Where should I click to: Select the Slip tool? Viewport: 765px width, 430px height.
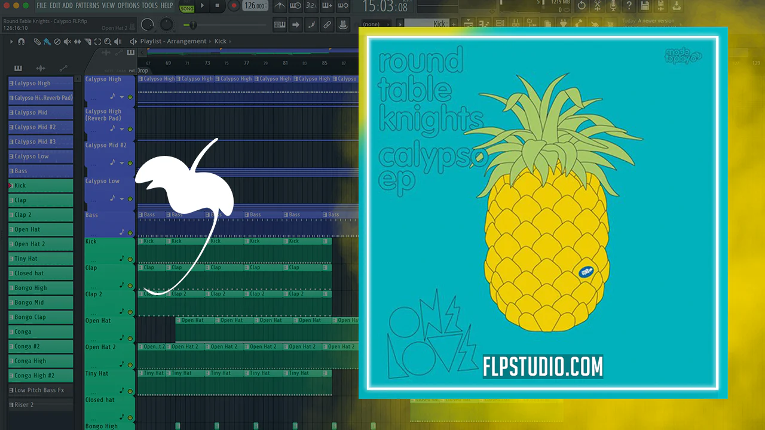pos(77,42)
